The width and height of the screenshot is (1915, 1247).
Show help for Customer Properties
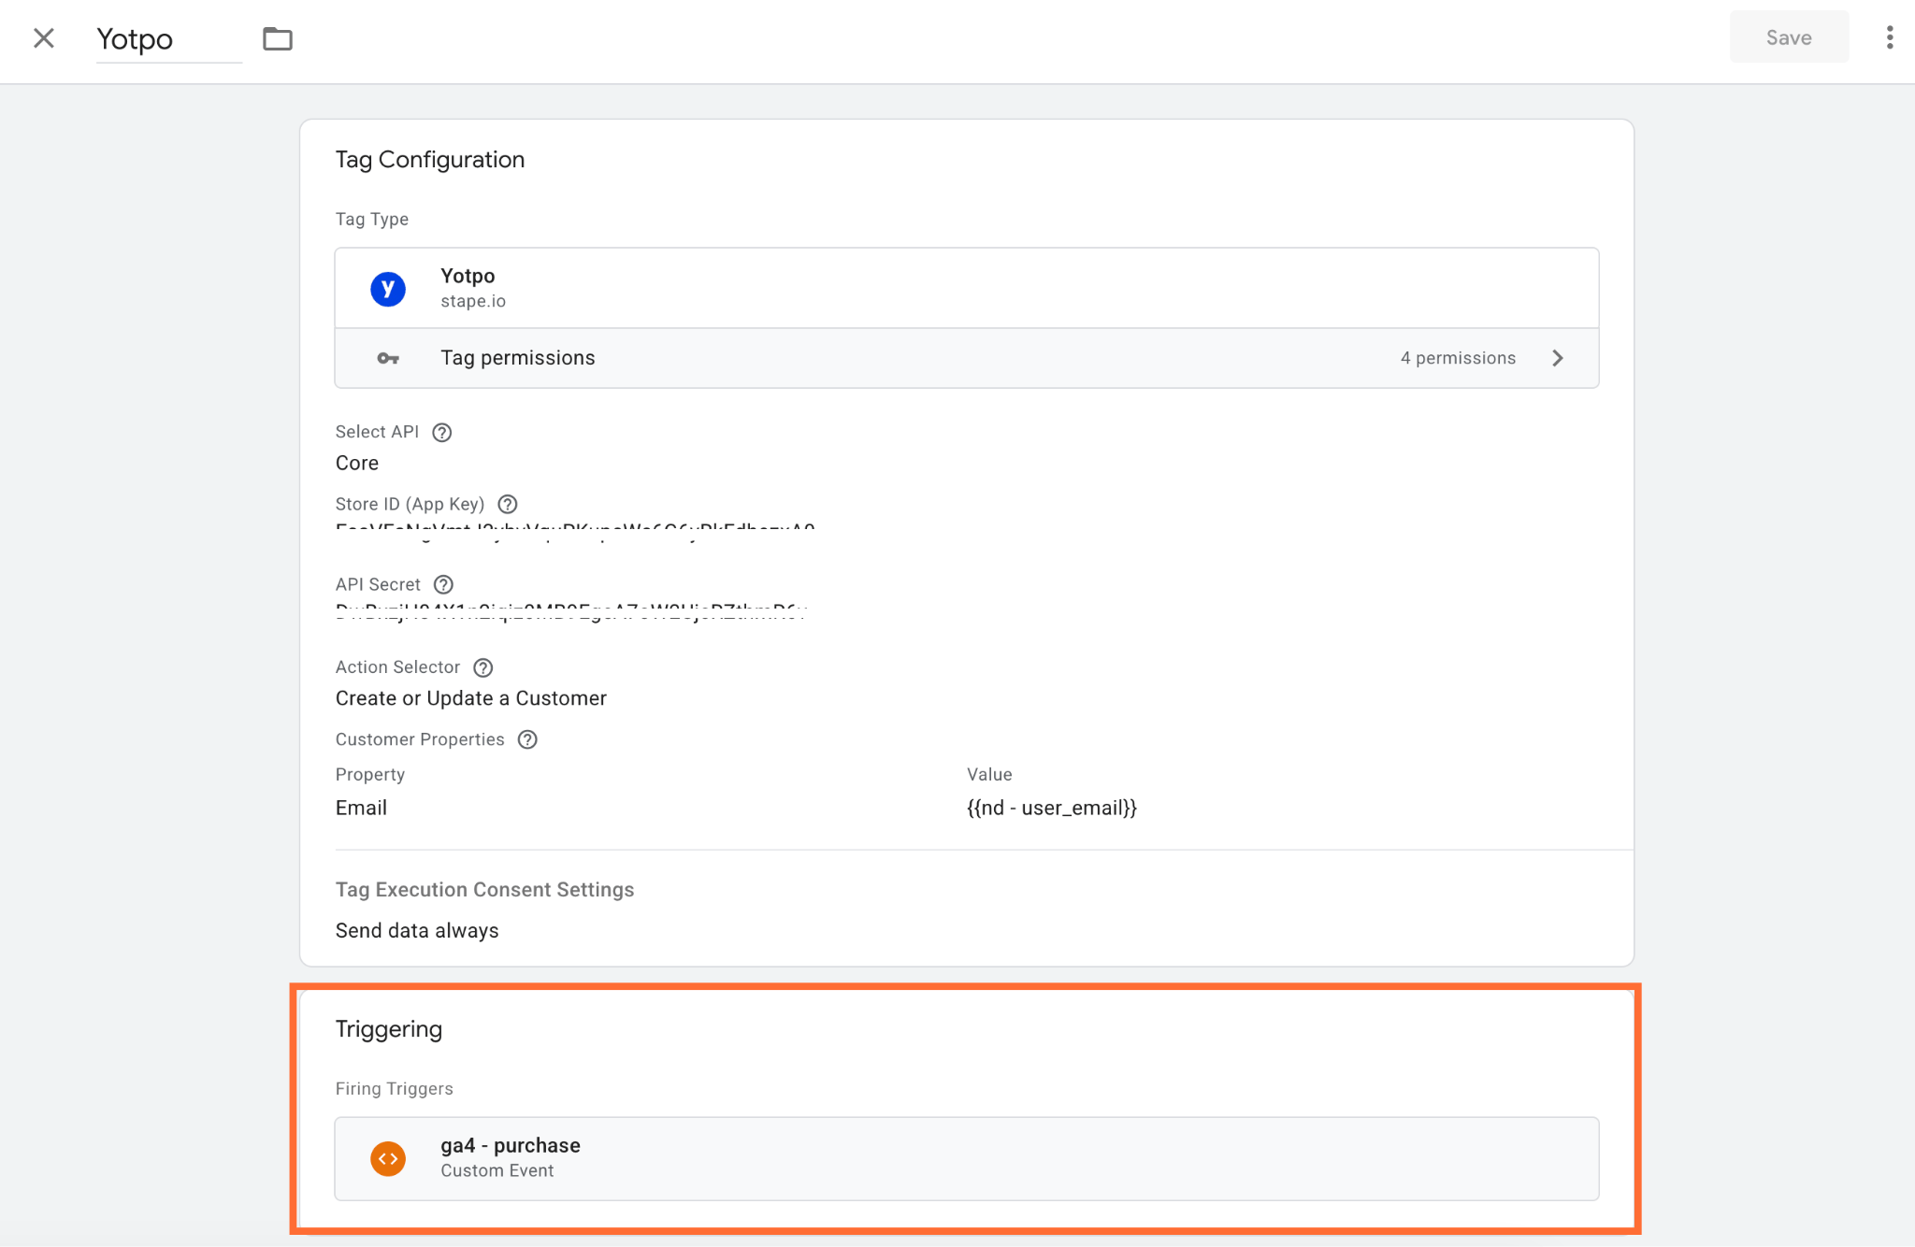point(528,739)
